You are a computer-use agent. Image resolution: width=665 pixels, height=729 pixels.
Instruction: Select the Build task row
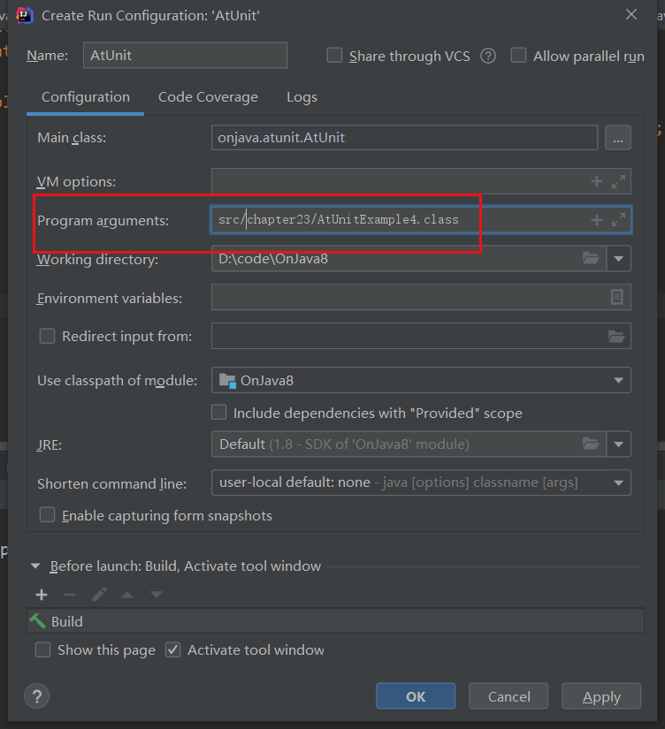(x=335, y=621)
